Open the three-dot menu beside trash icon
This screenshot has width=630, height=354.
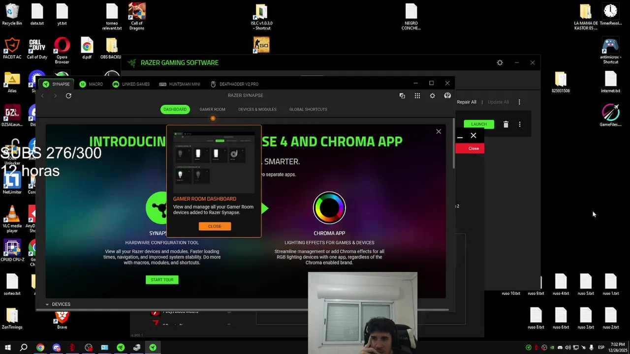click(519, 124)
